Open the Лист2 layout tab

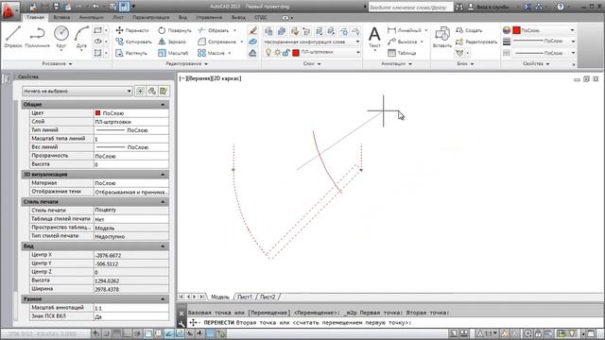pos(268,297)
